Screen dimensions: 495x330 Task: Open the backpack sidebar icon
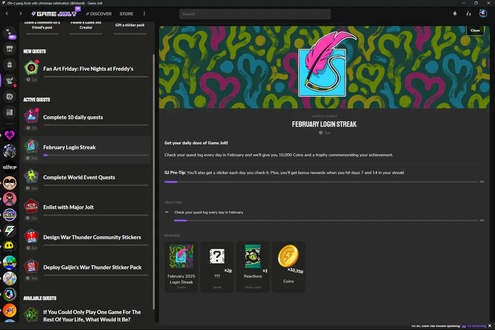(9, 64)
